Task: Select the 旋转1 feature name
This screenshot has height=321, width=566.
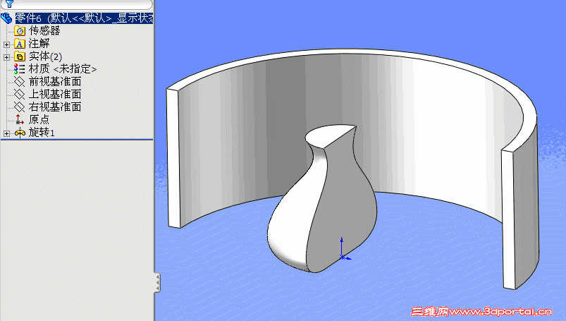Action: pos(42,133)
